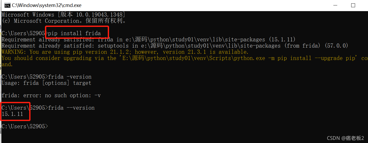Click the 'You should consider upgrading' line
Viewport: 368px width, 143px height.
point(185,58)
